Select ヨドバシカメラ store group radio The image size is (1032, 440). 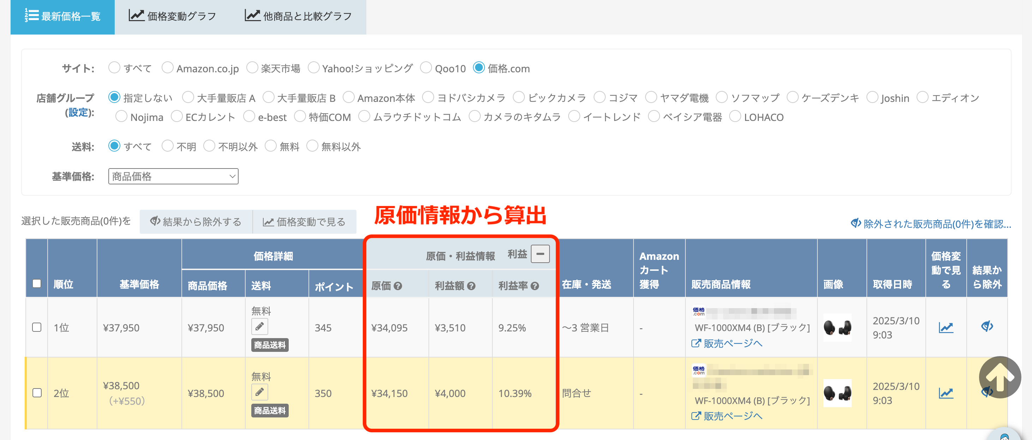(x=428, y=97)
